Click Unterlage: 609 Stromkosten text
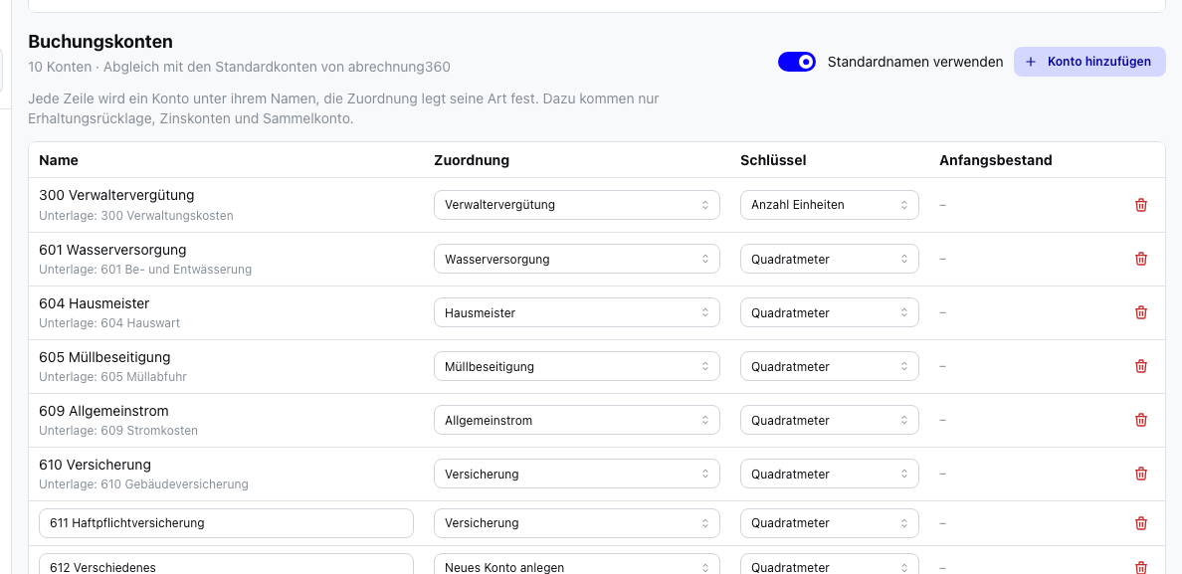The width and height of the screenshot is (1182, 574). (118, 431)
